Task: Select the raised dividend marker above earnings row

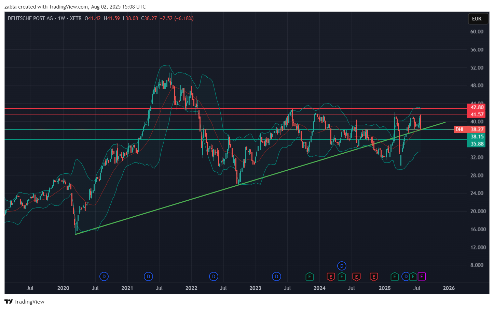Action: (x=342, y=265)
